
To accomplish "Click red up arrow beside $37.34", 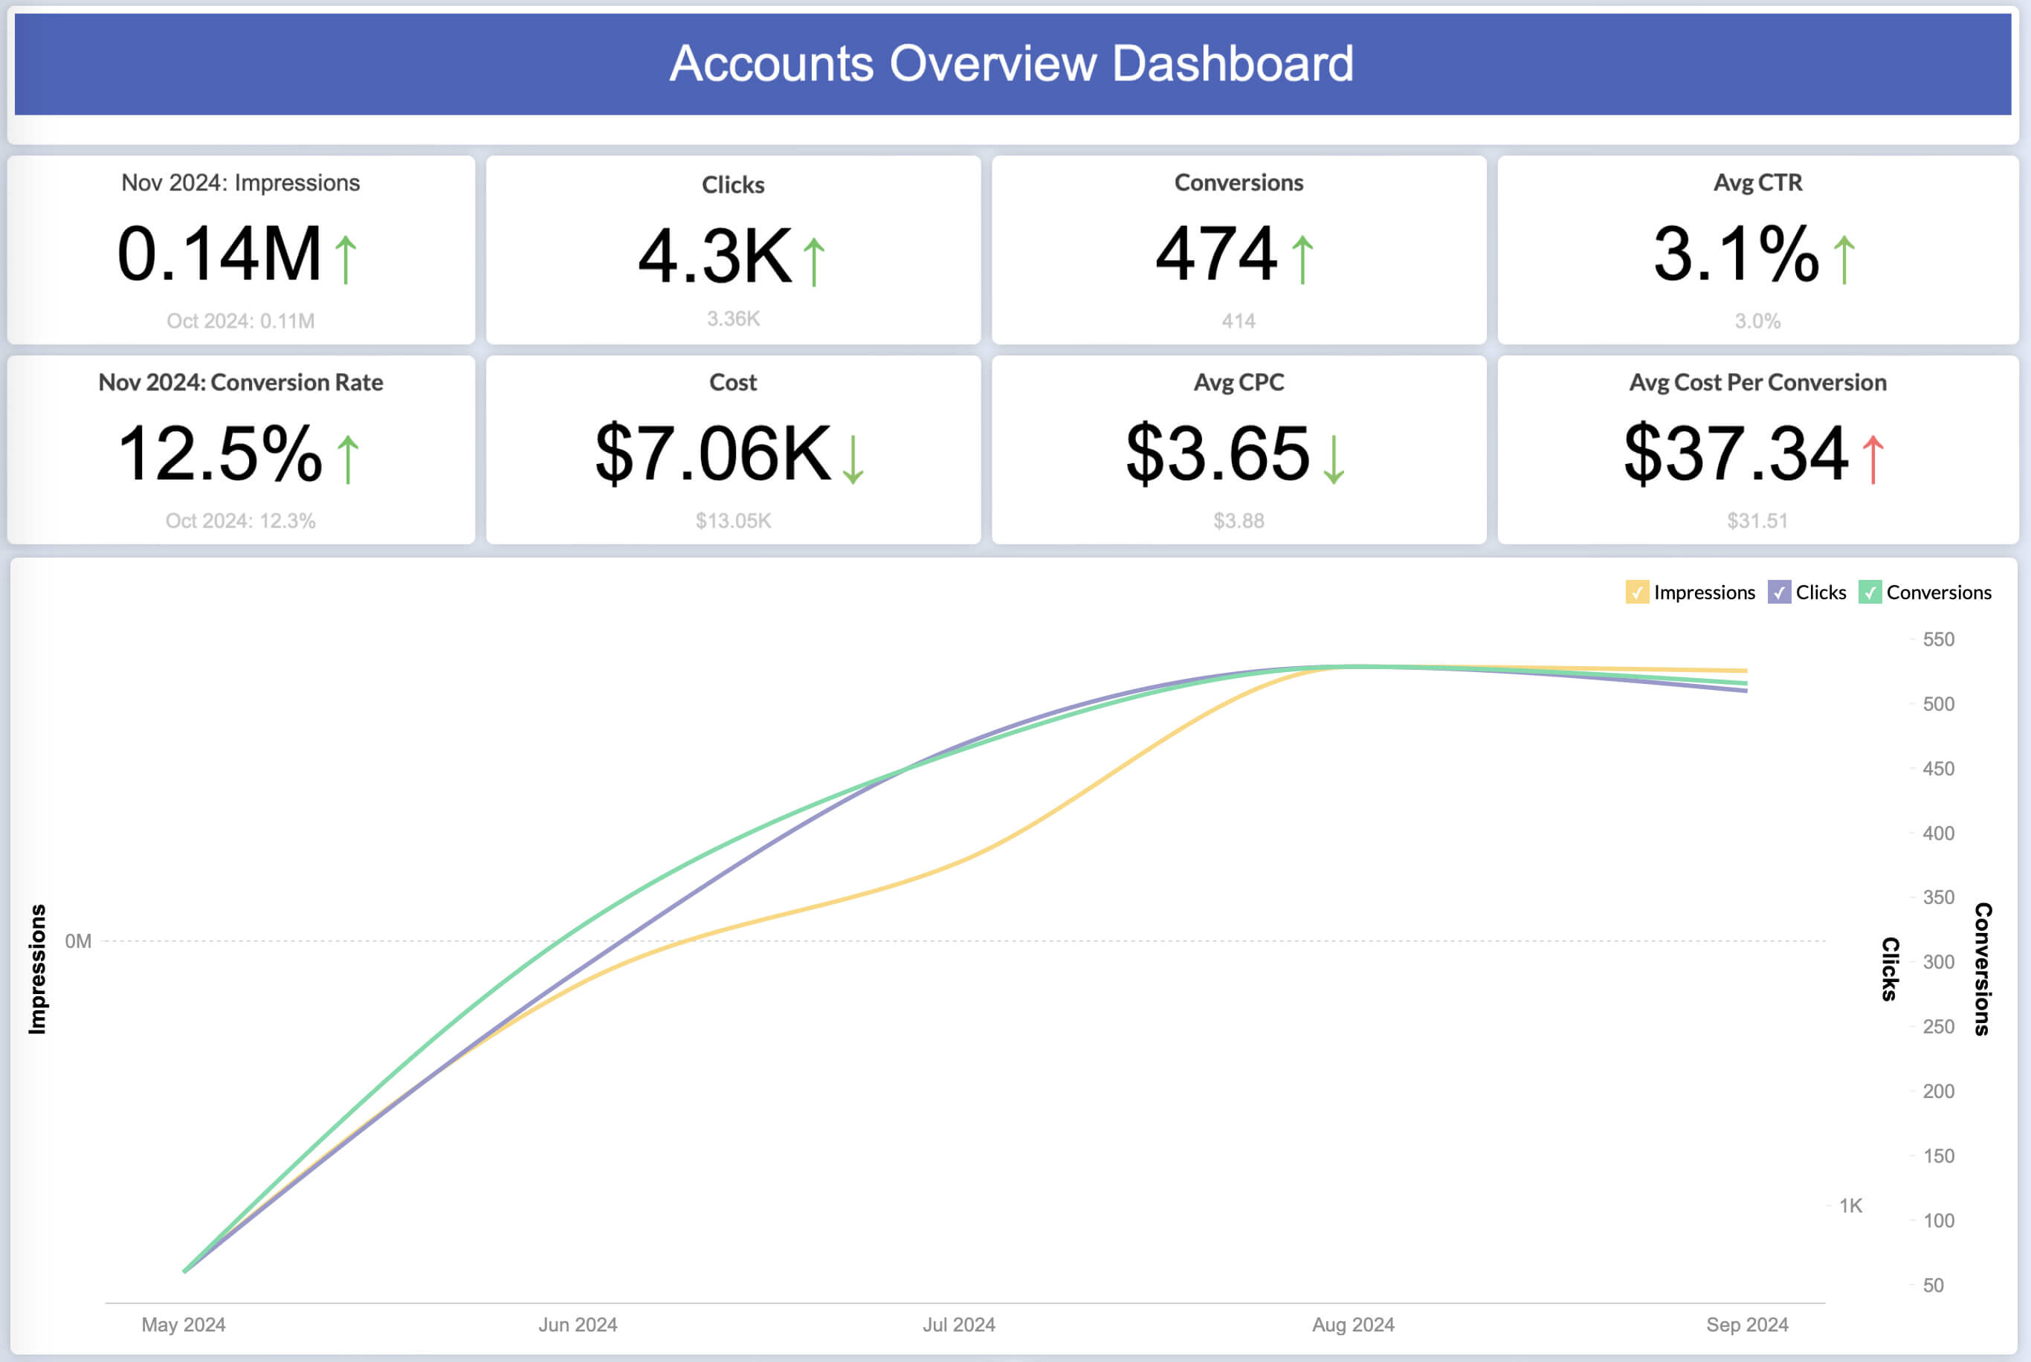I will pos(1873,459).
